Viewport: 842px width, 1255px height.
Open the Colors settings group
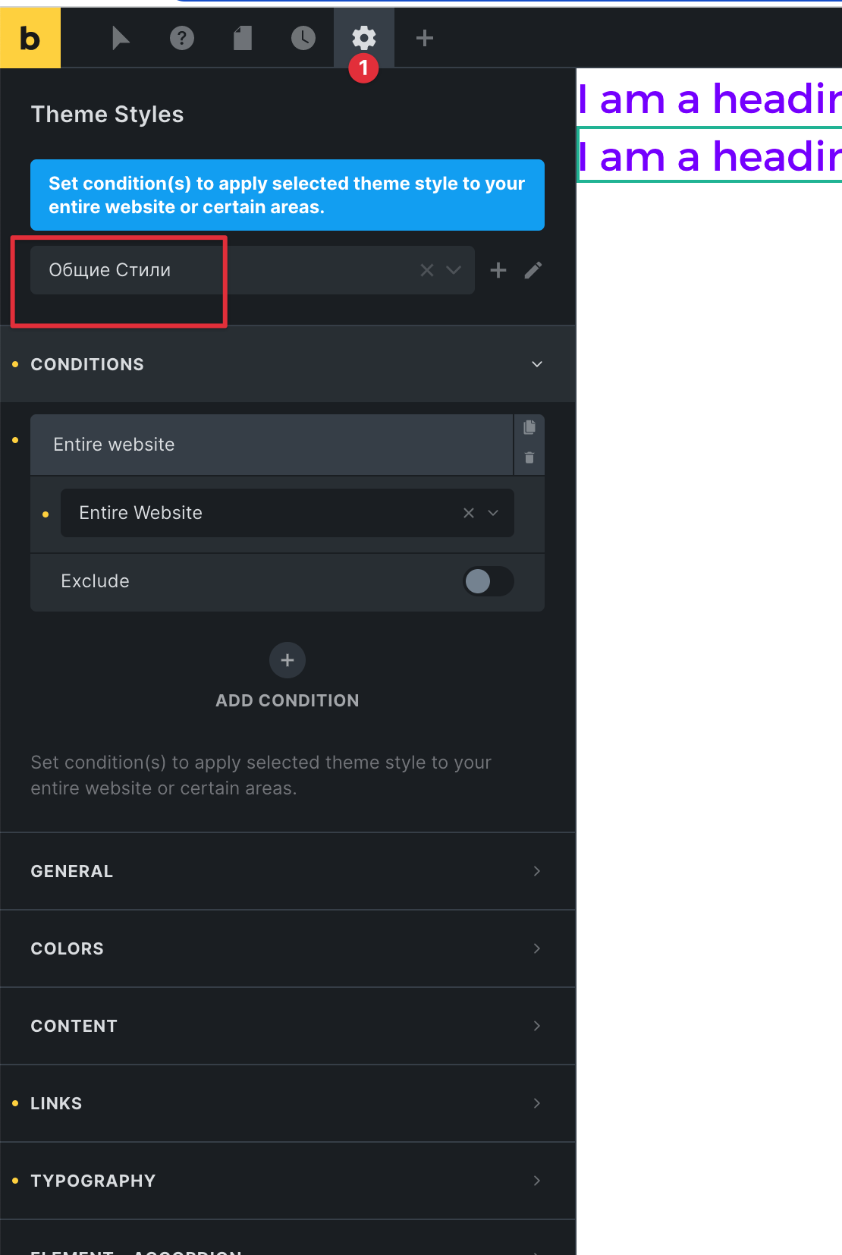point(287,948)
